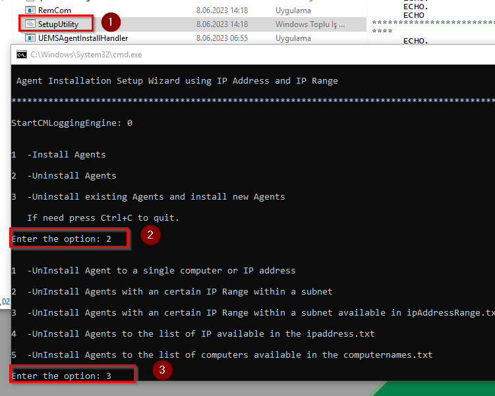Click the final 'Enter the option: 3' prompt
495x396 pixels.
61,376
